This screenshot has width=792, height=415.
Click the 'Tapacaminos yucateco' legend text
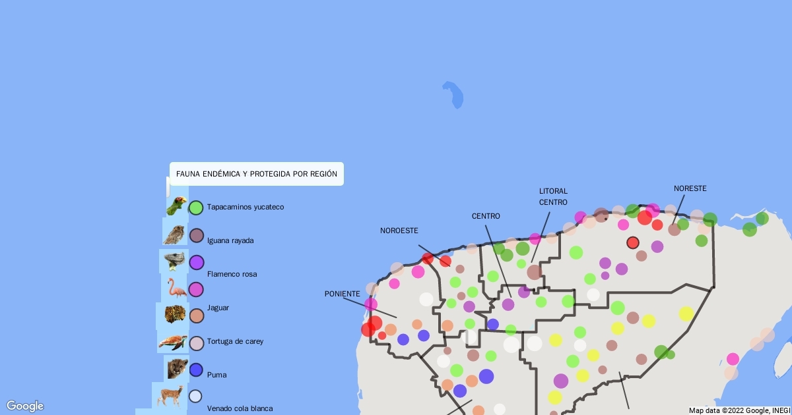point(246,207)
